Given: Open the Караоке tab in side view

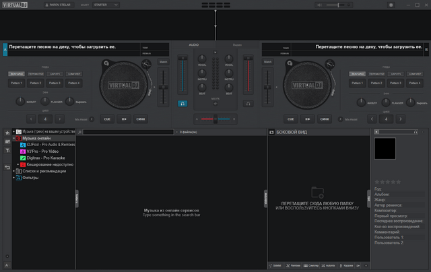Looking at the screenshot, I should (x=347, y=266).
